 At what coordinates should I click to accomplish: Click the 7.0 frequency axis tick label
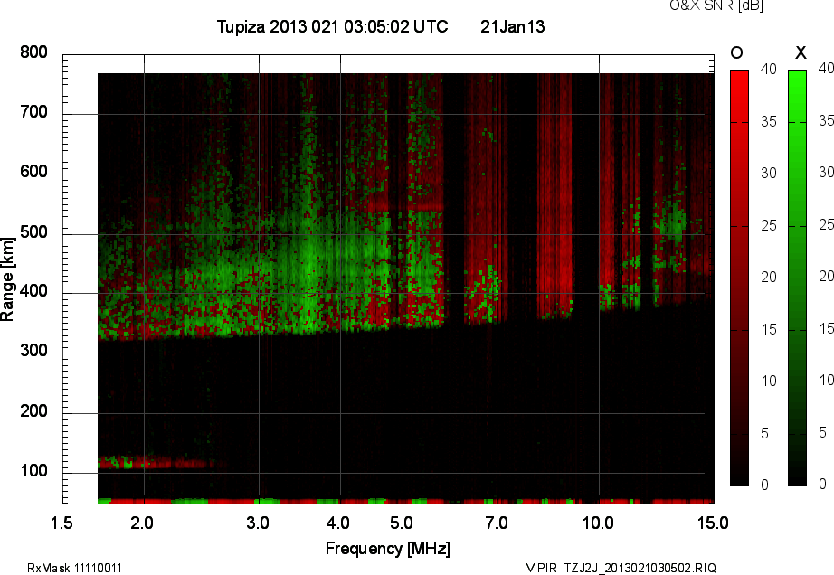[x=497, y=523]
